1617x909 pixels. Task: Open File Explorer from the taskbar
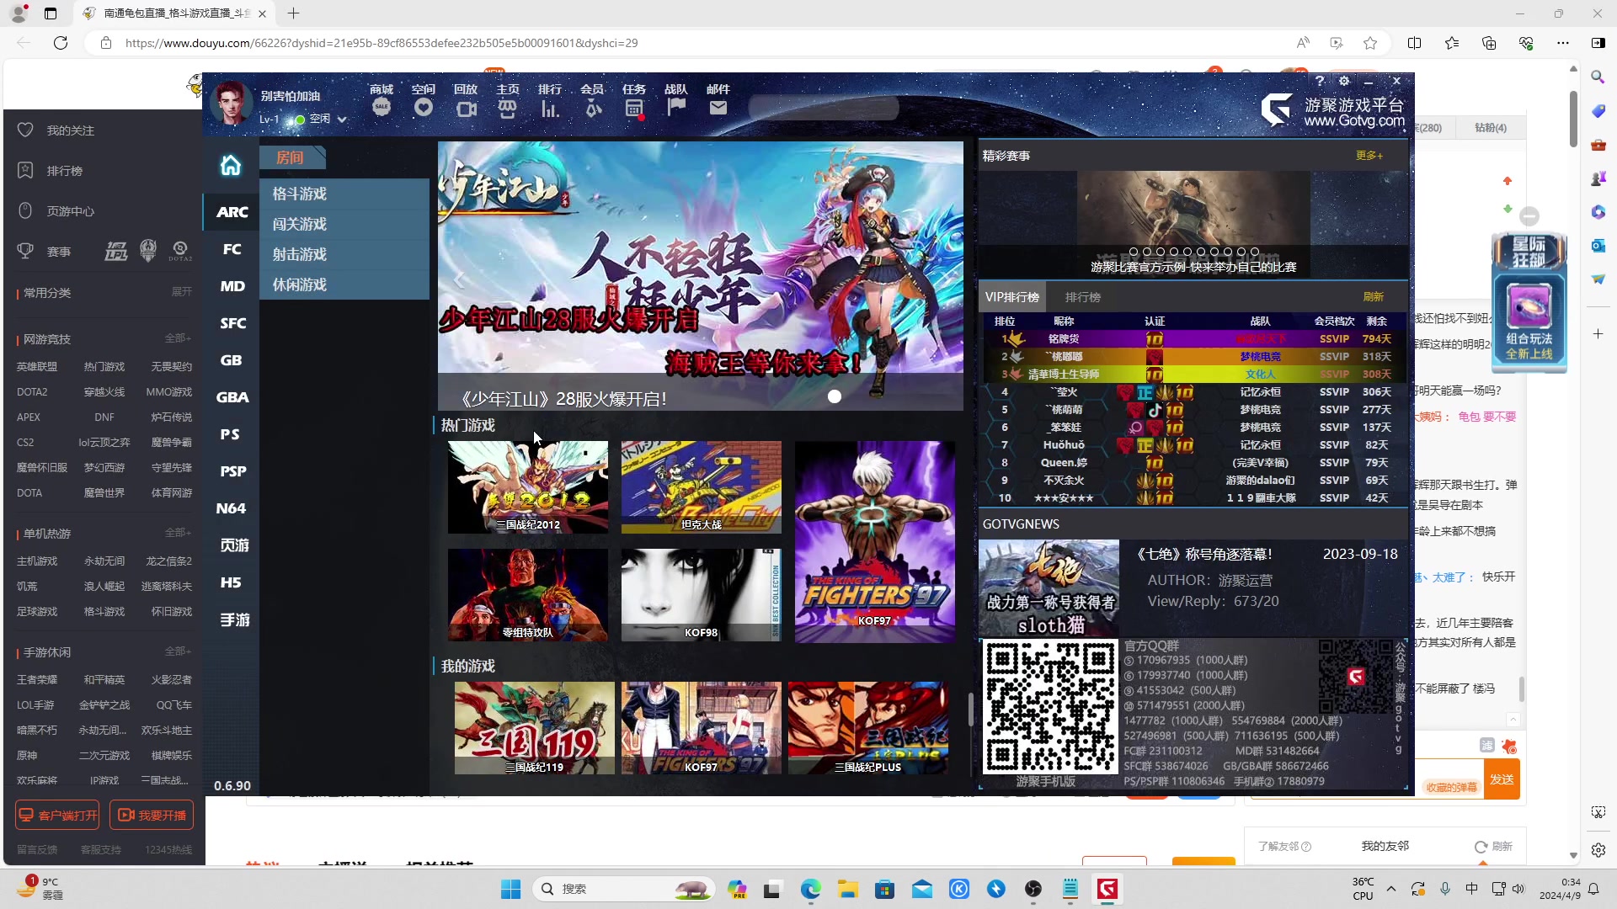click(847, 889)
